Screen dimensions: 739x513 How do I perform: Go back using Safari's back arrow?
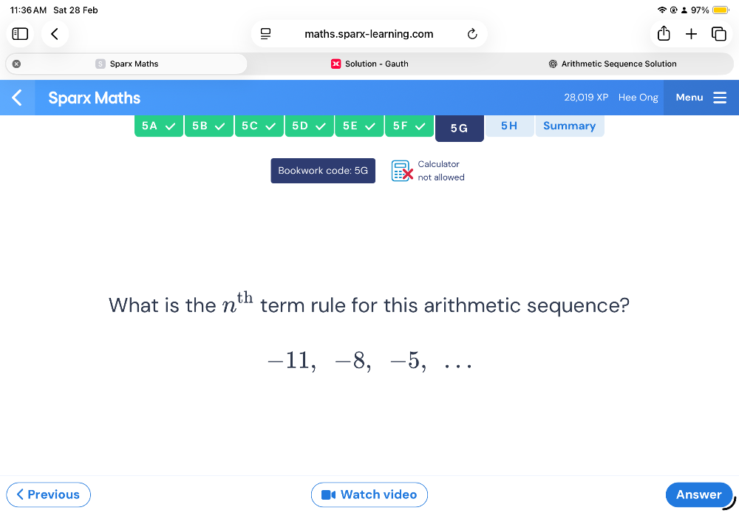[54, 34]
